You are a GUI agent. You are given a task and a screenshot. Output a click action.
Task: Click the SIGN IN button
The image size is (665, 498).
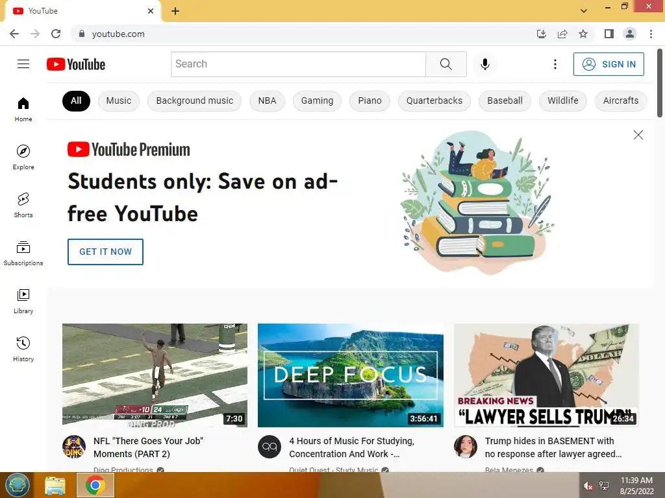click(x=609, y=64)
